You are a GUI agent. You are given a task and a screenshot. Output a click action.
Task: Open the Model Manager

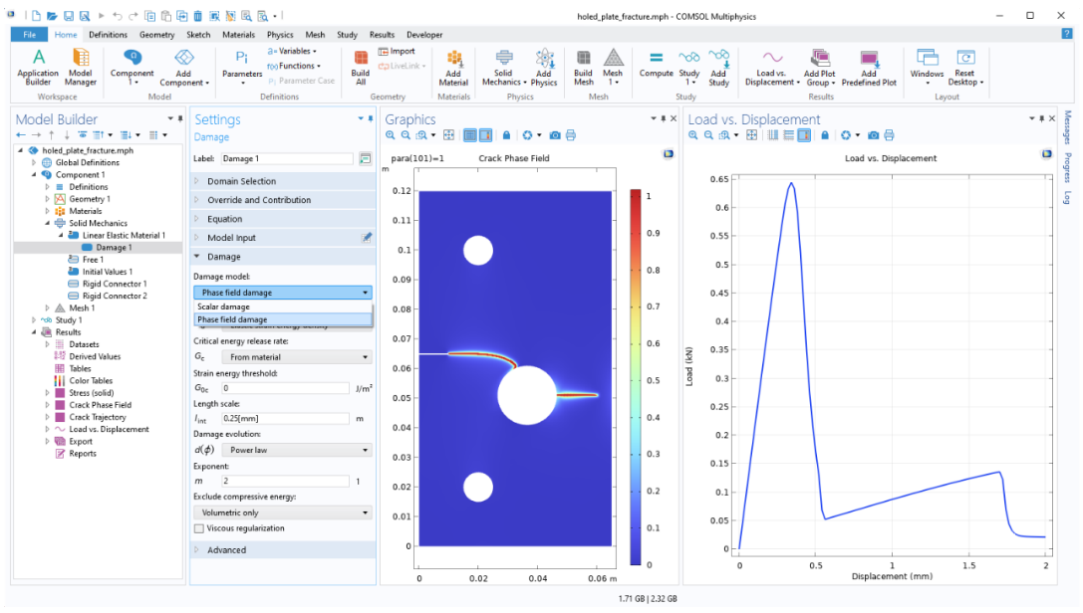click(x=81, y=68)
